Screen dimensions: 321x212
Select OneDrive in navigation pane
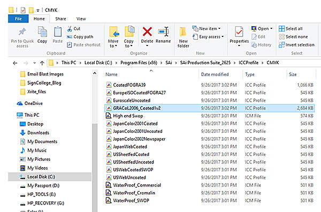click(x=29, y=103)
